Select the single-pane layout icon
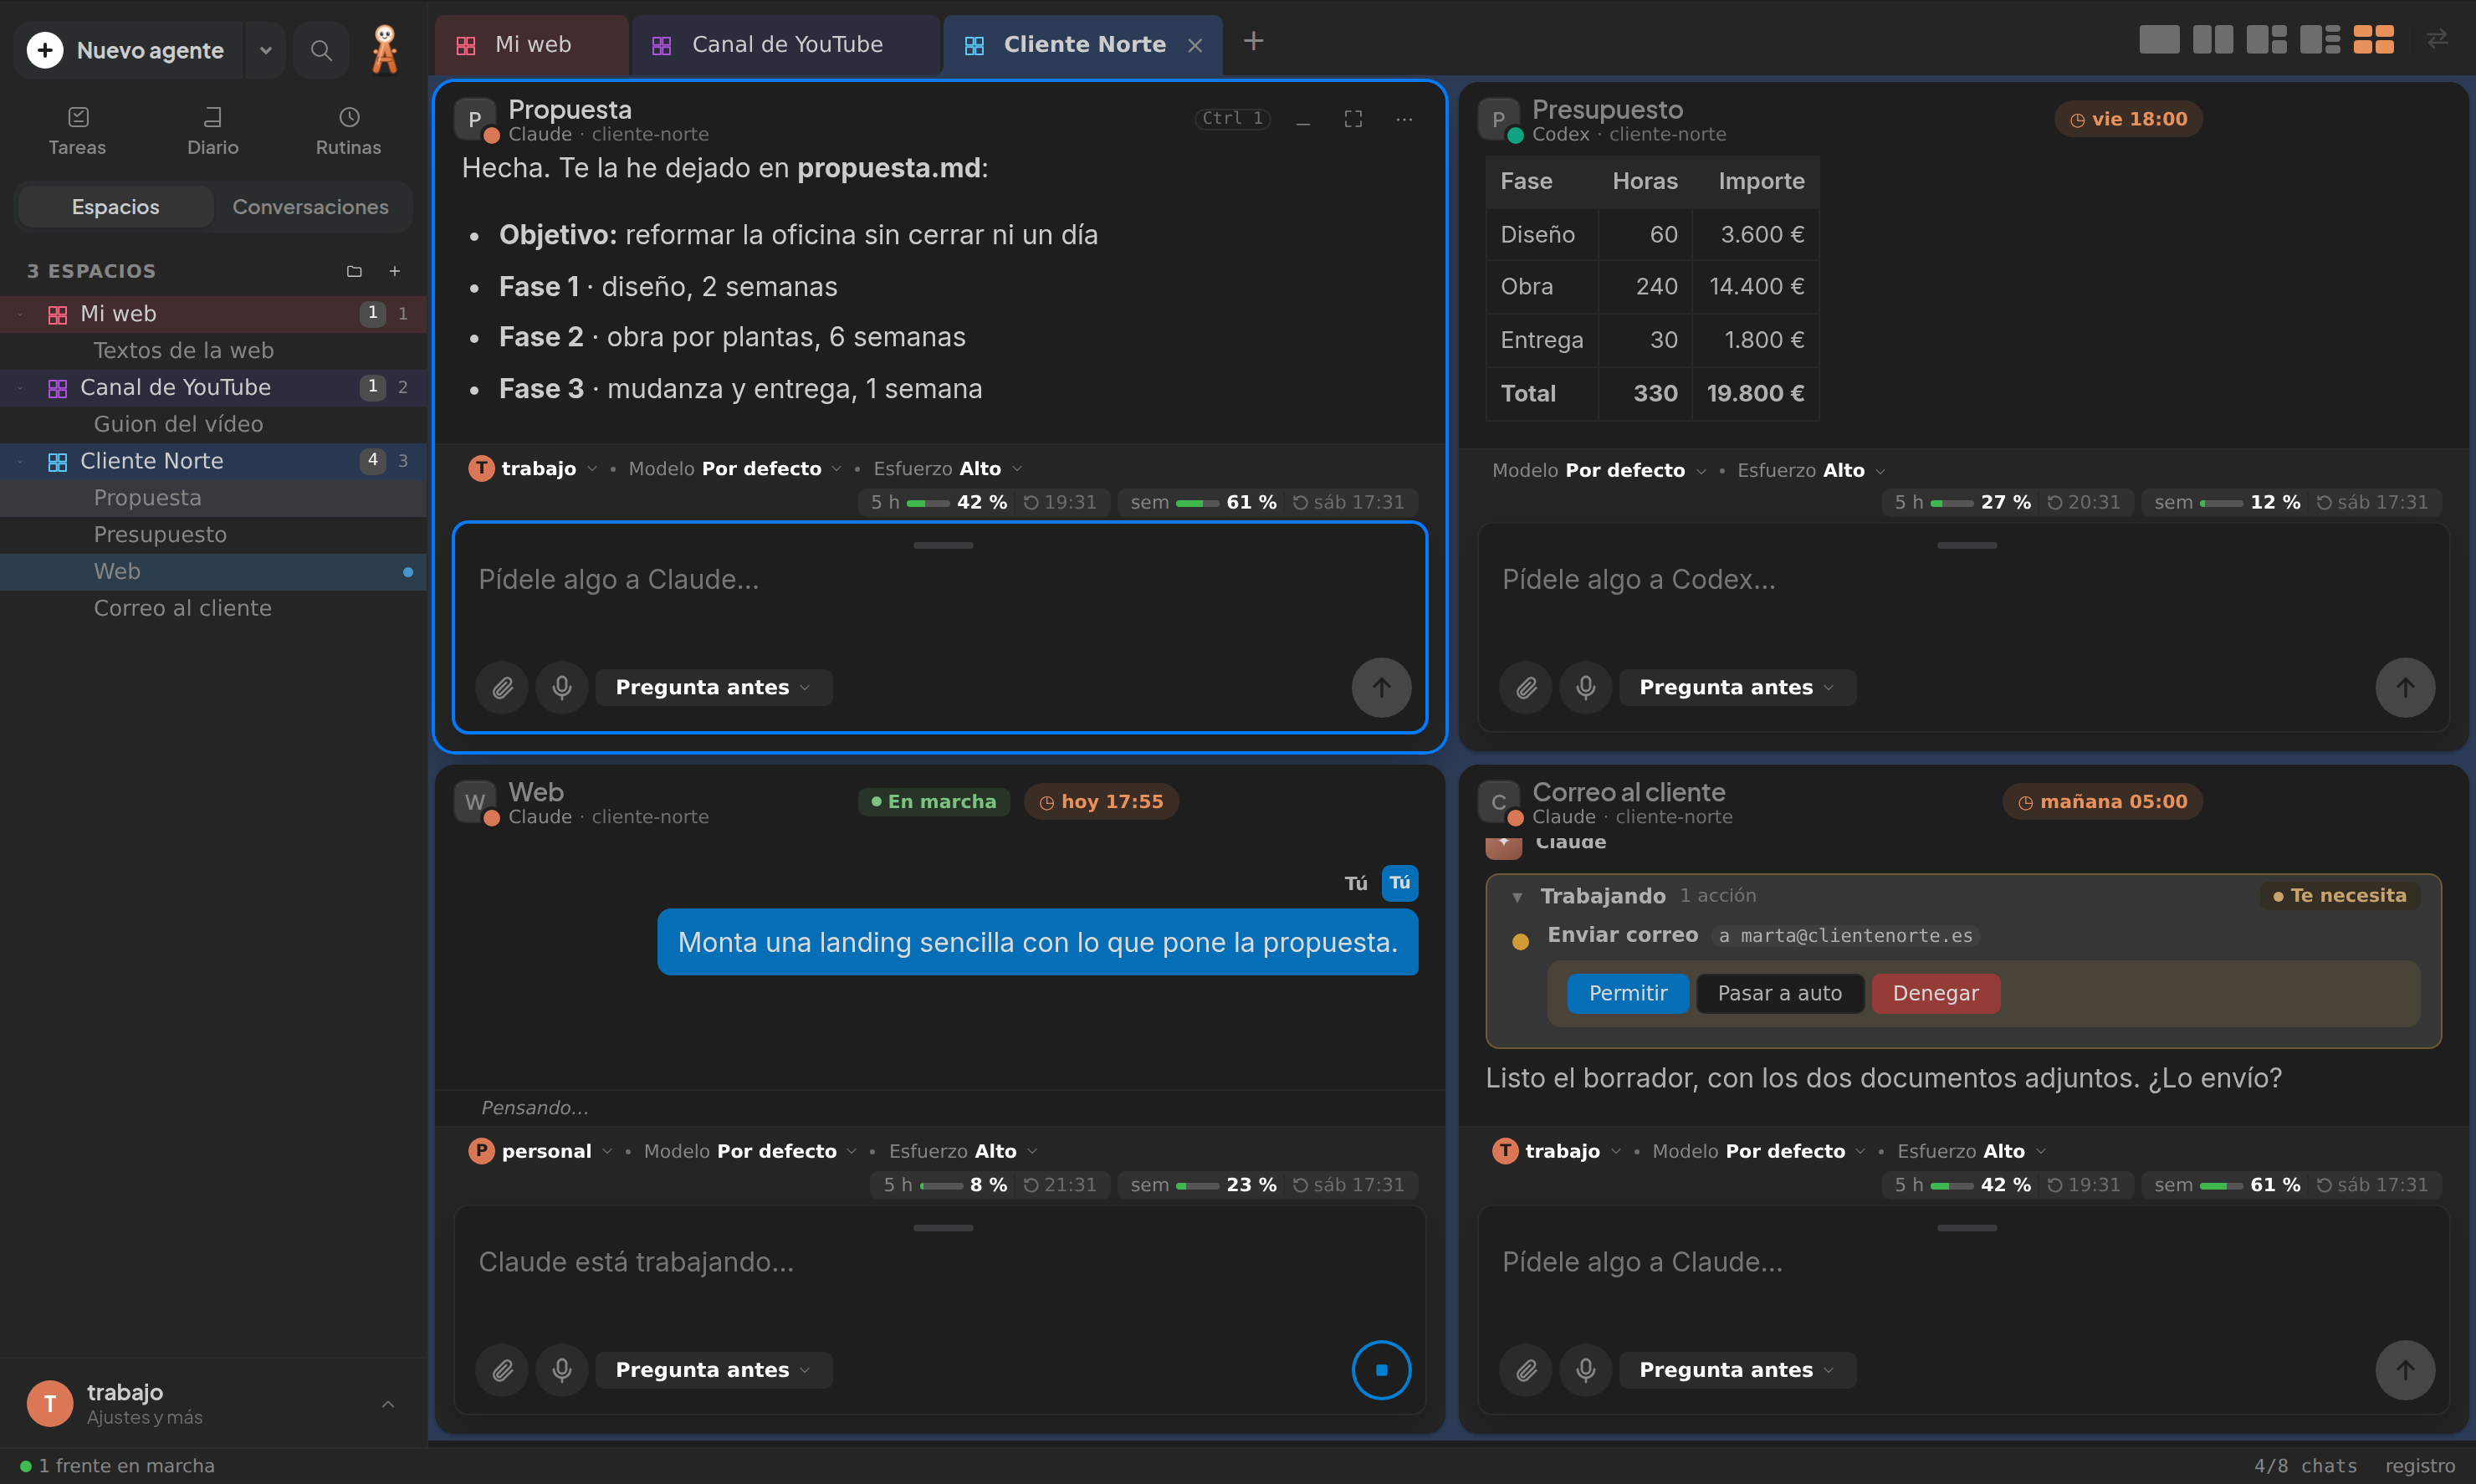This screenshot has height=1484, width=2476. 2159,40
